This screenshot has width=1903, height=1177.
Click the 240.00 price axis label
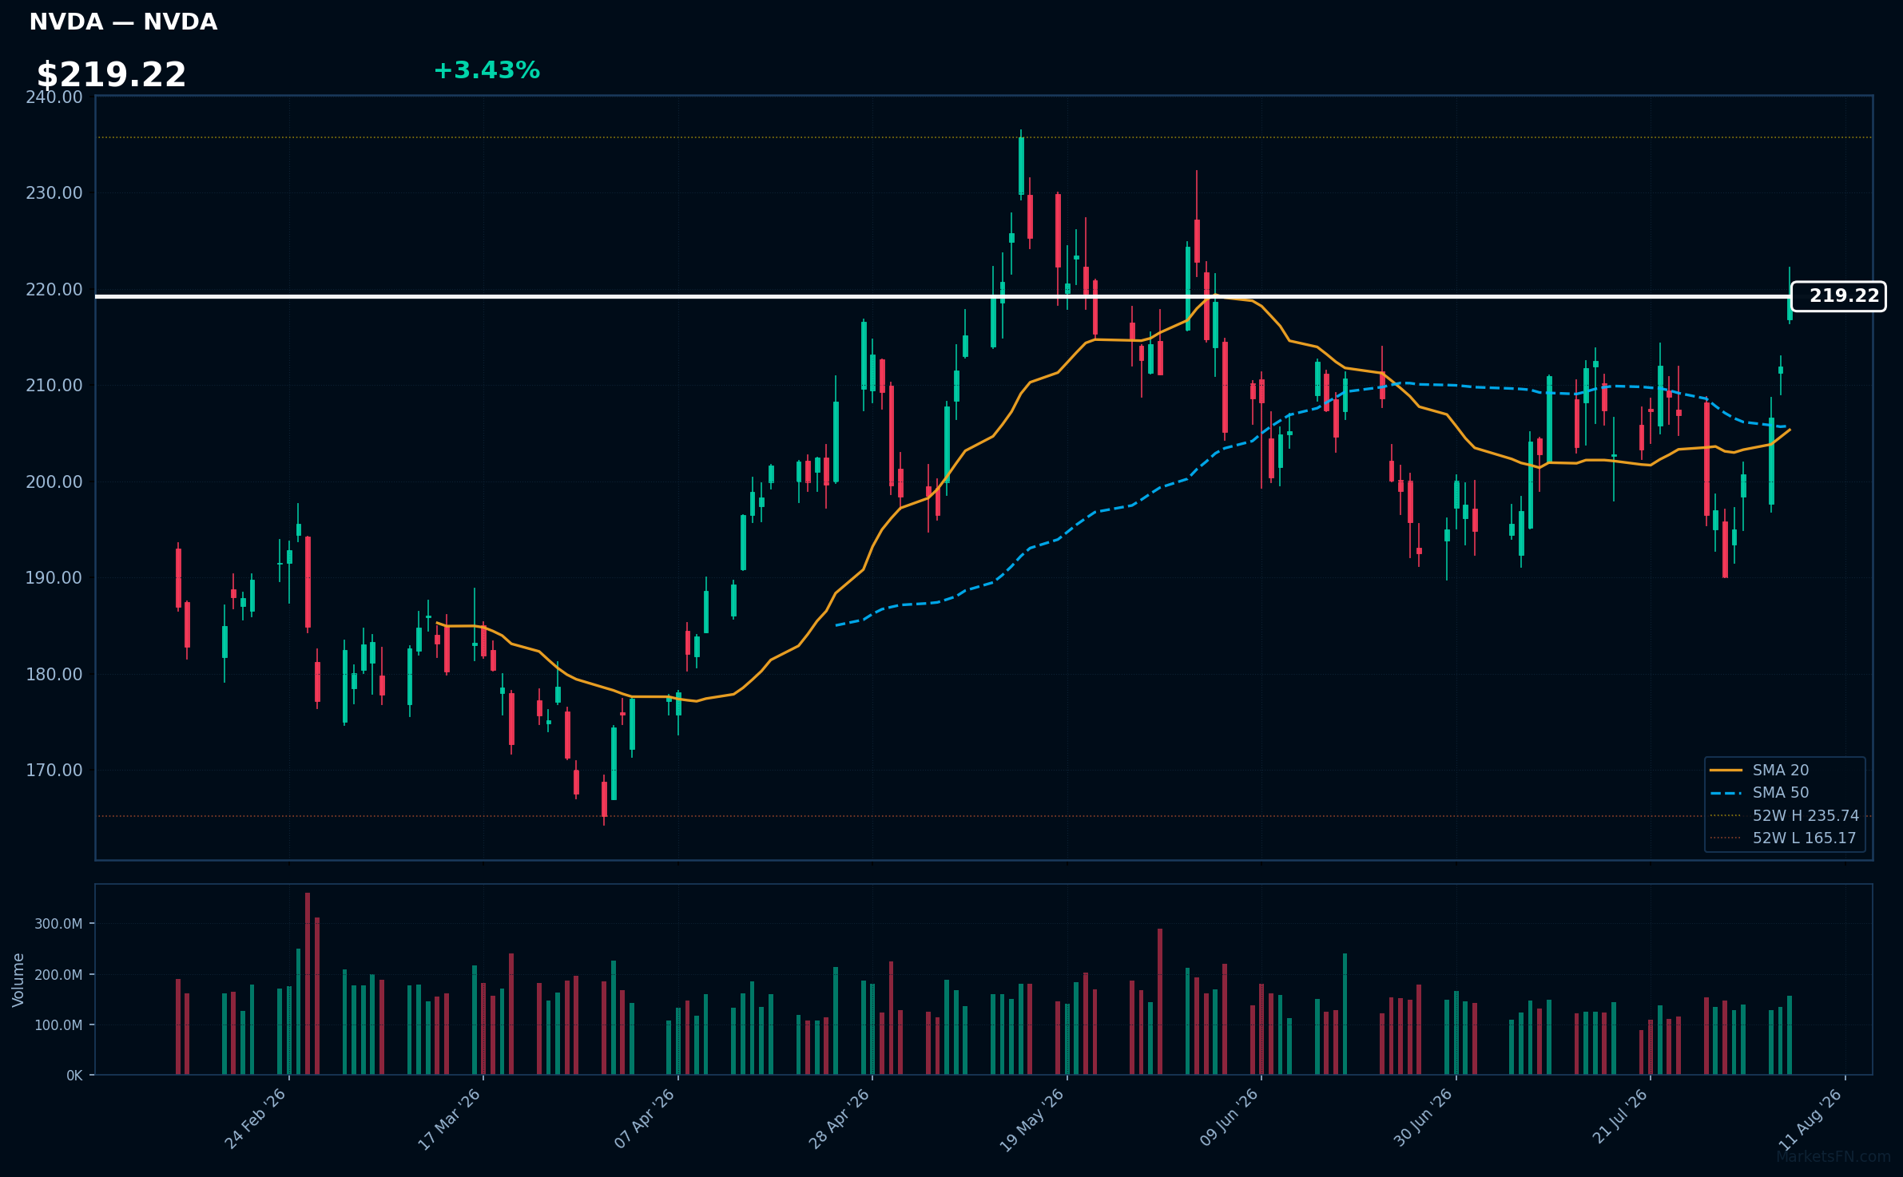[54, 97]
